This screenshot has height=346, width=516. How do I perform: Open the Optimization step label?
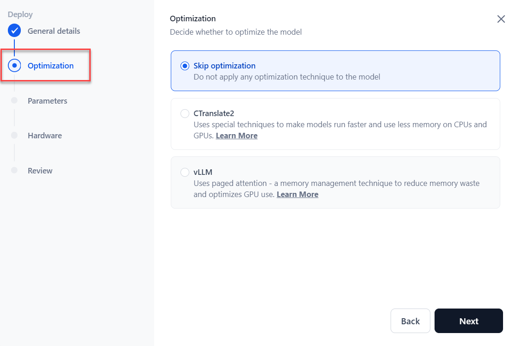coord(50,66)
